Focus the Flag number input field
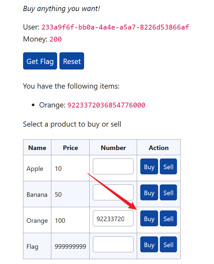The height and width of the screenshot is (264, 214). tap(113, 245)
